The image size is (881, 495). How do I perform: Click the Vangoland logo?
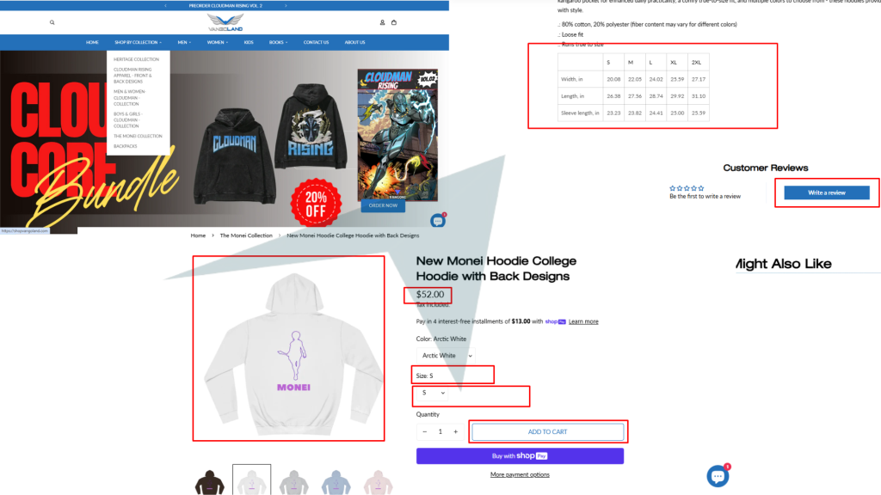pos(225,22)
